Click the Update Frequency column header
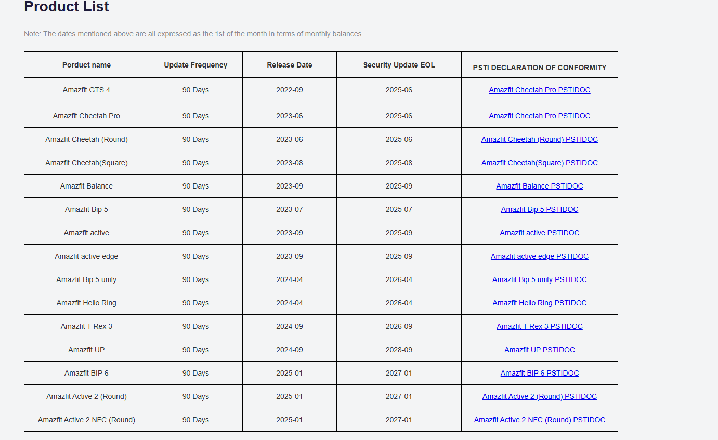The width and height of the screenshot is (718, 440). [195, 65]
